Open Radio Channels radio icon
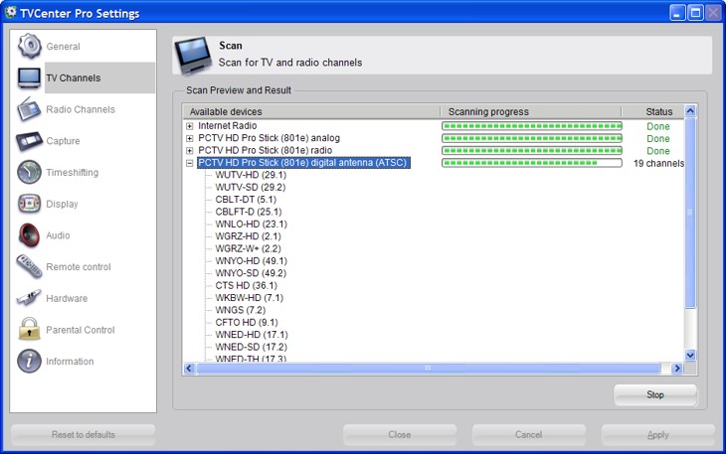The height and width of the screenshot is (454, 726). pyautogui.click(x=29, y=109)
